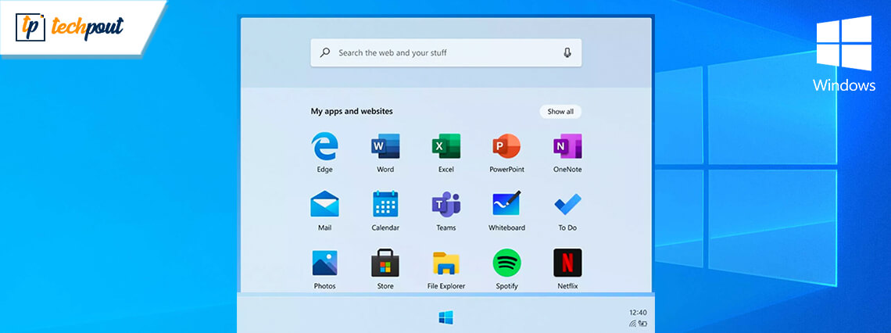Launch the Microsoft Store app
The width and height of the screenshot is (891, 333).
tap(385, 263)
